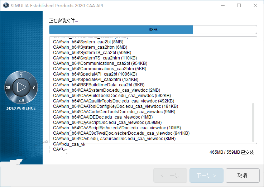Click the 465MB / 559MB 已安装 text
Screen dimensions: 264x187
coord(231,152)
